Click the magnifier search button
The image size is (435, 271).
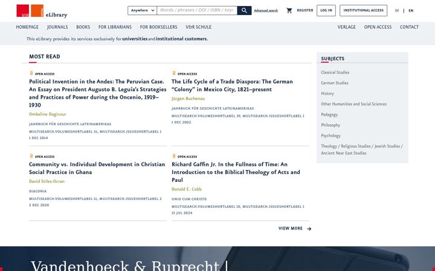click(244, 10)
